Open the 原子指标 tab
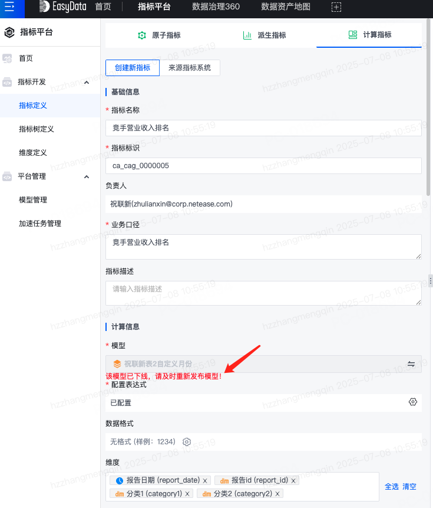Image resolution: width=433 pixels, height=508 pixels. click(x=158, y=35)
